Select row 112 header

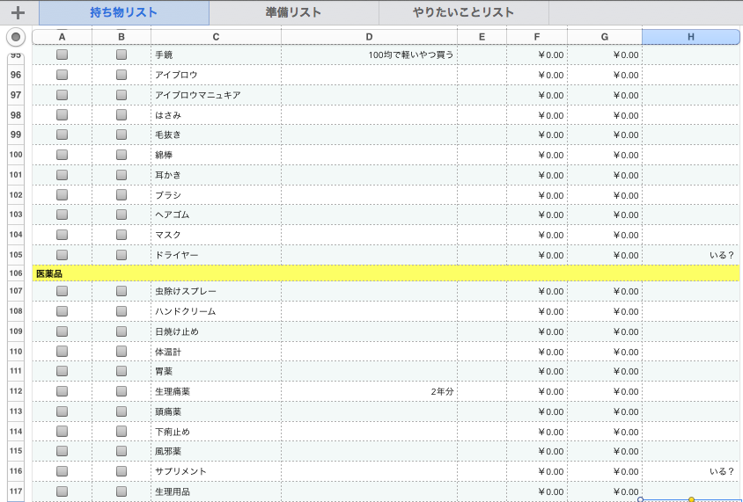(x=16, y=391)
